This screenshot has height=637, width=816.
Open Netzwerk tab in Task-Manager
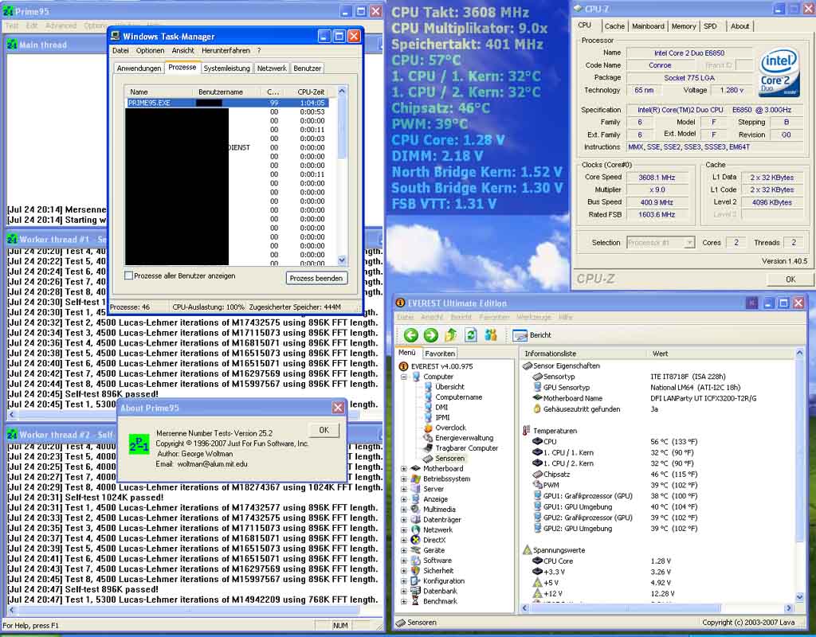click(x=272, y=68)
